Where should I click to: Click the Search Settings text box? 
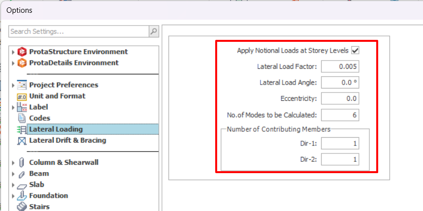click(79, 31)
